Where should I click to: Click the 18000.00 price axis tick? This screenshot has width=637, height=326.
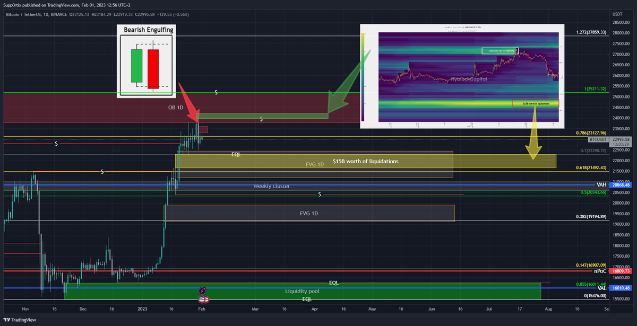coord(621,246)
